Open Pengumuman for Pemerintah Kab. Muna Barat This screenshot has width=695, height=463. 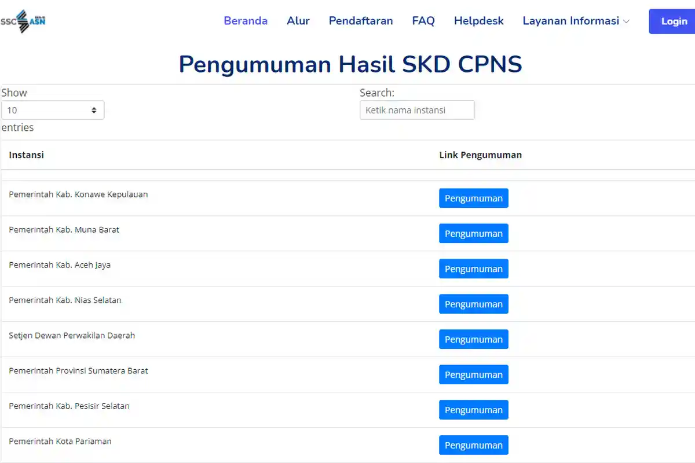[473, 233]
